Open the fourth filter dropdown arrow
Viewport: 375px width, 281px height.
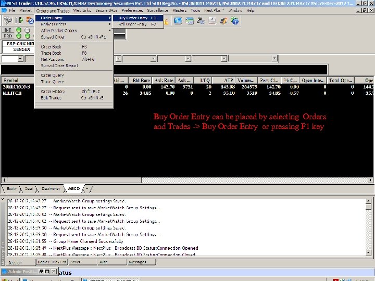tap(189, 58)
